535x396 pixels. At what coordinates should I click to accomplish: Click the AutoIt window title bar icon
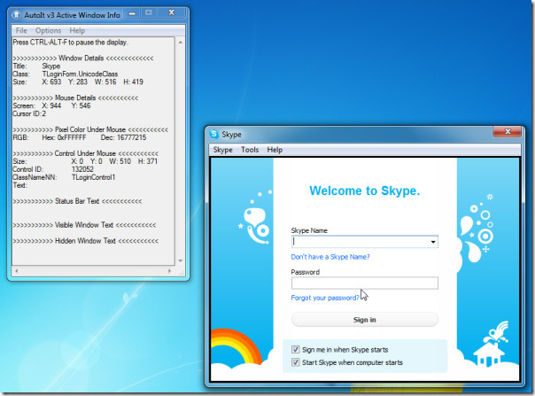click(x=16, y=15)
